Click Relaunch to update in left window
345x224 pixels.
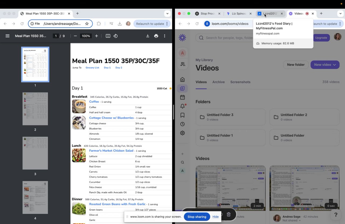click(153, 24)
